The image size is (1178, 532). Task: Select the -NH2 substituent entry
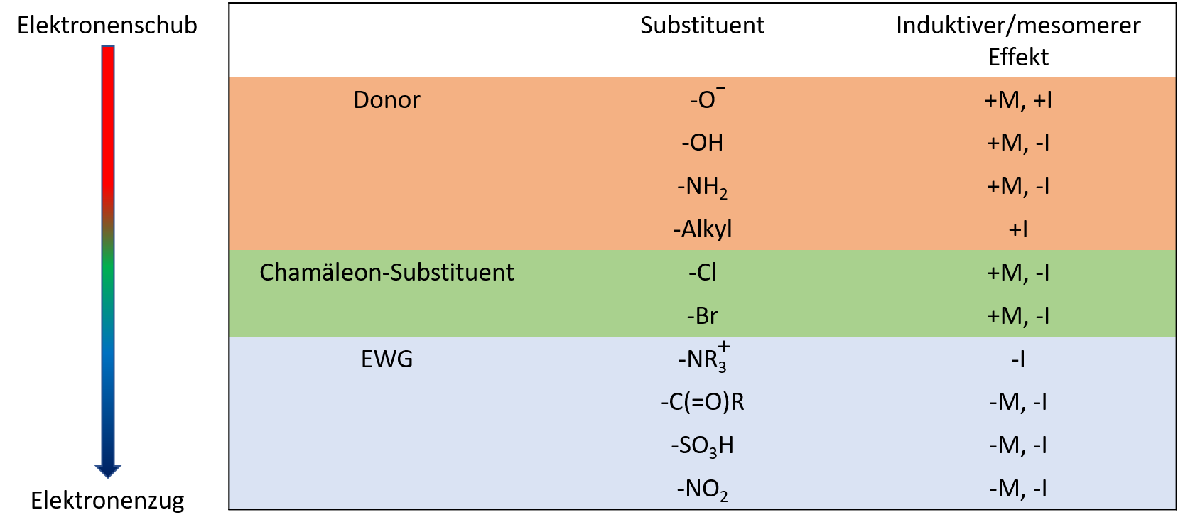coord(702,187)
